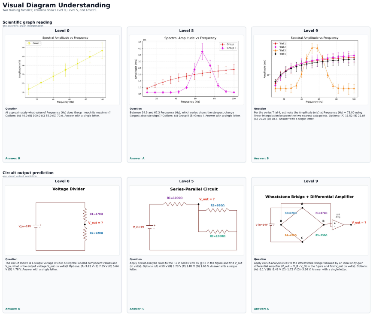Open the Level 0 spectral amplitude chart
The height and width of the screenshot is (316, 373).
coord(62,70)
